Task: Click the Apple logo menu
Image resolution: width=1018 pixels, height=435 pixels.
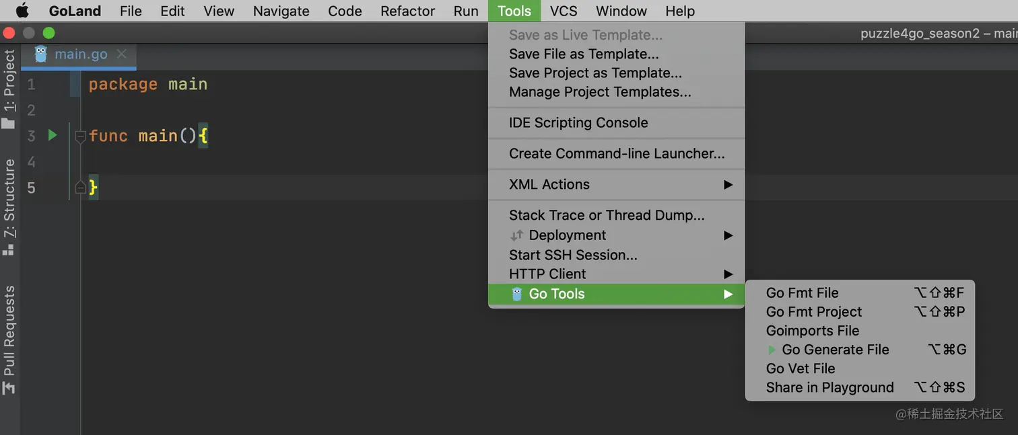Action: 22,11
